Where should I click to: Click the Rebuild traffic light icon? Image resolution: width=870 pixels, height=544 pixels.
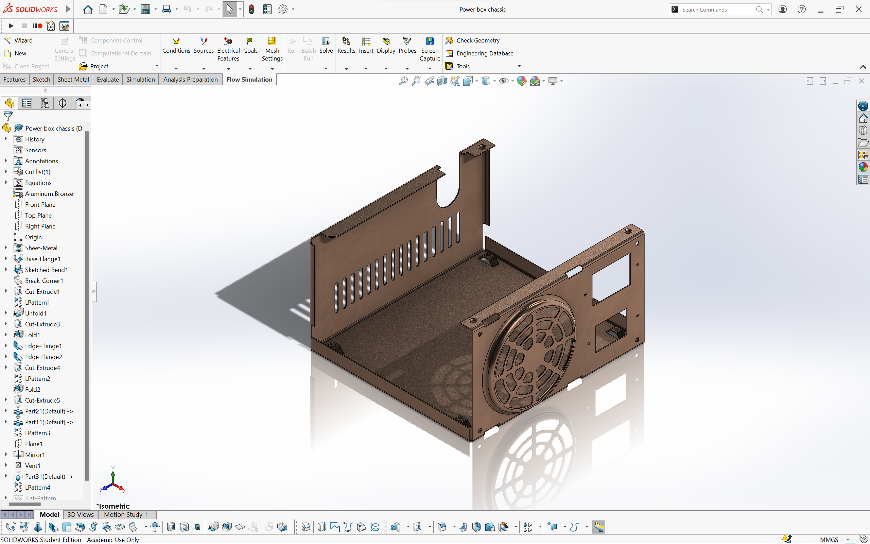point(251,10)
